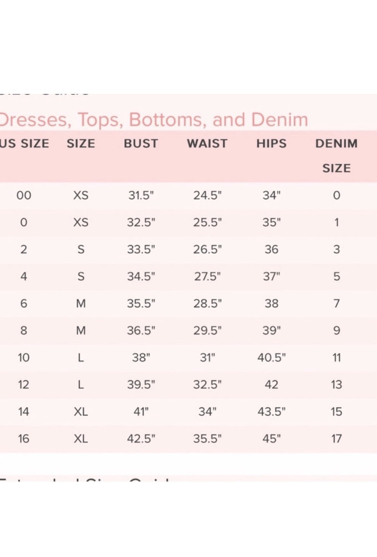The width and height of the screenshot is (377, 557).
Task: Click the "Dresses, Tops, Bottoms, and Denim" heading
Action: click(x=154, y=120)
